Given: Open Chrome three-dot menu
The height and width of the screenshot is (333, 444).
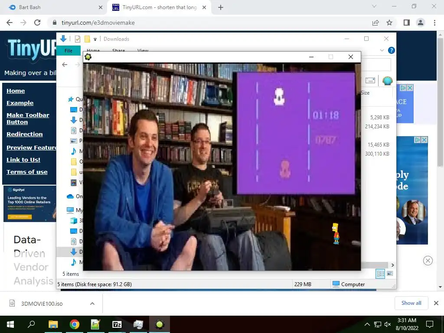Looking at the screenshot, I should tap(434, 23).
